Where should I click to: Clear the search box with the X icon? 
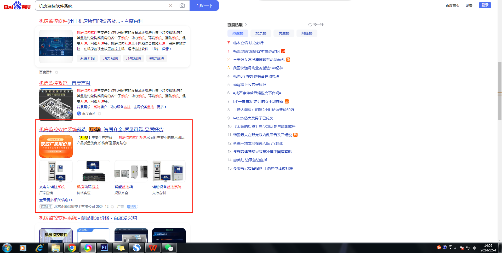171,5
